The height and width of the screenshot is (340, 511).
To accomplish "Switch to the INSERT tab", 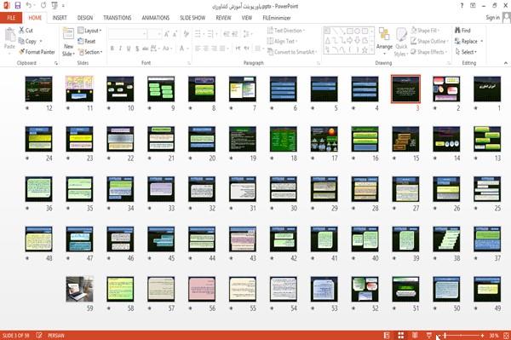I will click(60, 18).
